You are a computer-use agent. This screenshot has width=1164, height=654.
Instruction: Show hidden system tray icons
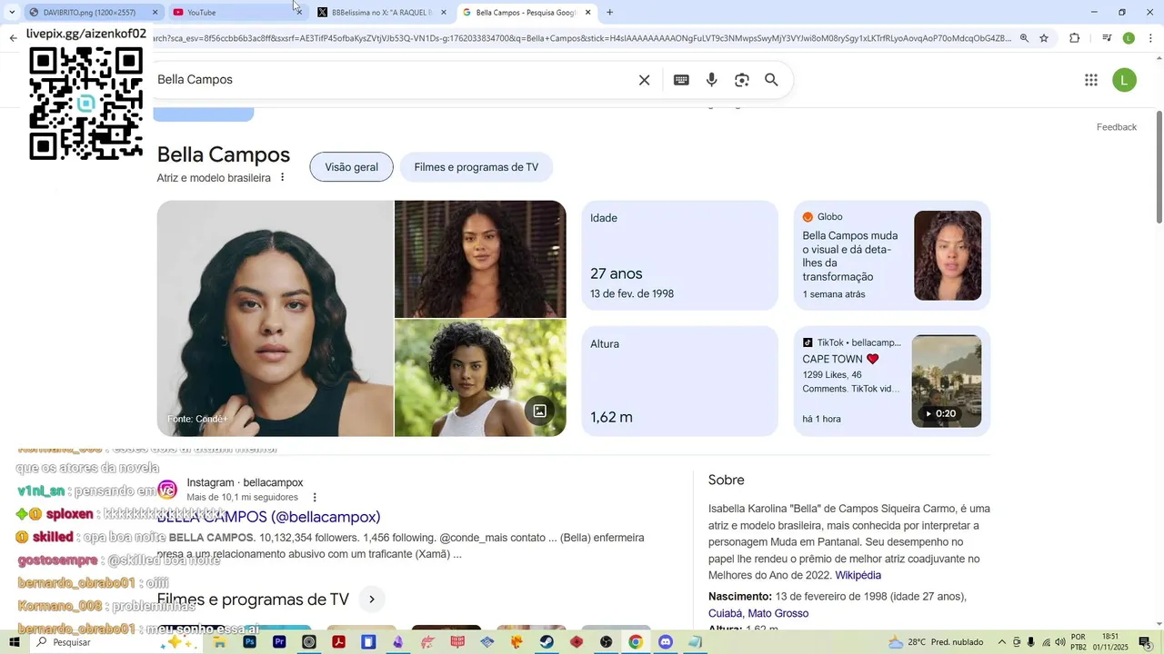(x=1002, y=642)
